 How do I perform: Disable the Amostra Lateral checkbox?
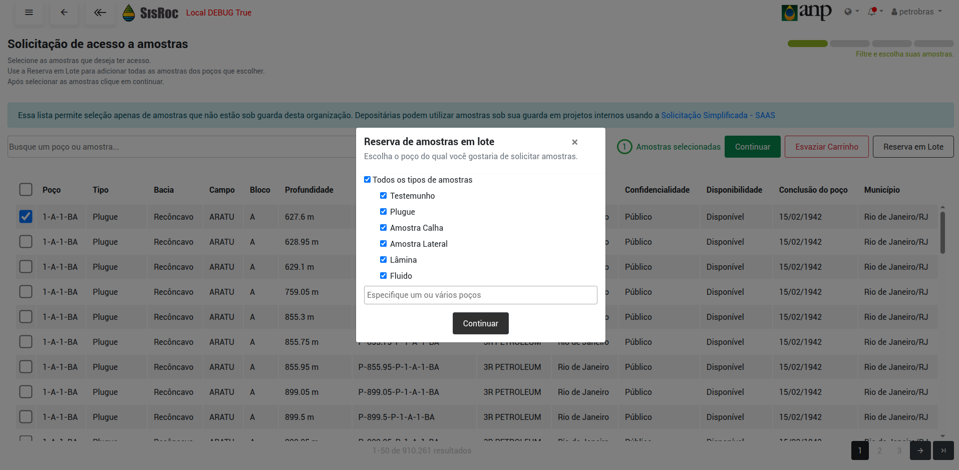(x=384, y=244)
